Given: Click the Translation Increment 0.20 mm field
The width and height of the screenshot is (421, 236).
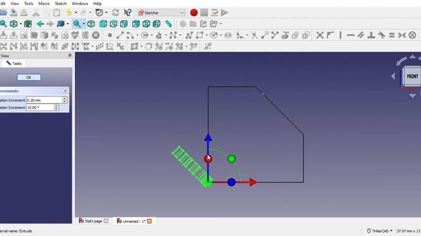Looking at the screenshot, I should (44, 100).
